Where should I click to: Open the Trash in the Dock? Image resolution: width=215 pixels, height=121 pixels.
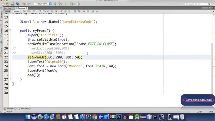pos(182,117)
